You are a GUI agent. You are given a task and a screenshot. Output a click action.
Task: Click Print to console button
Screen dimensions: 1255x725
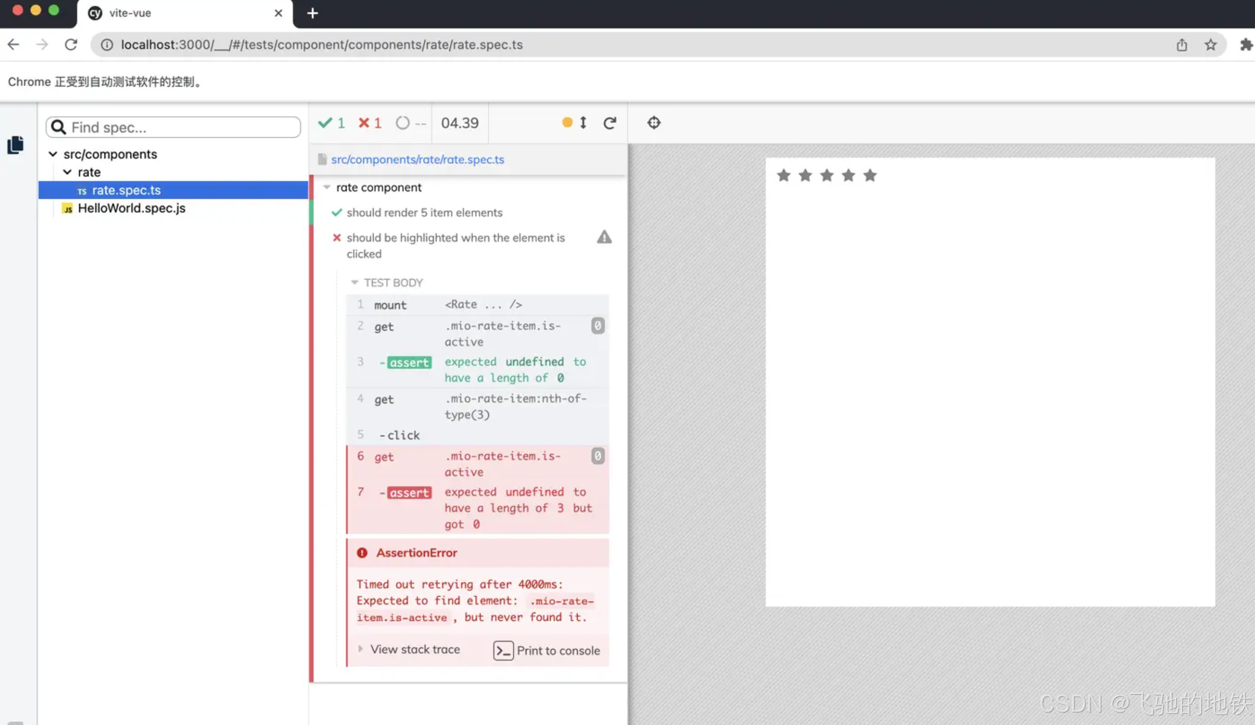546,651
